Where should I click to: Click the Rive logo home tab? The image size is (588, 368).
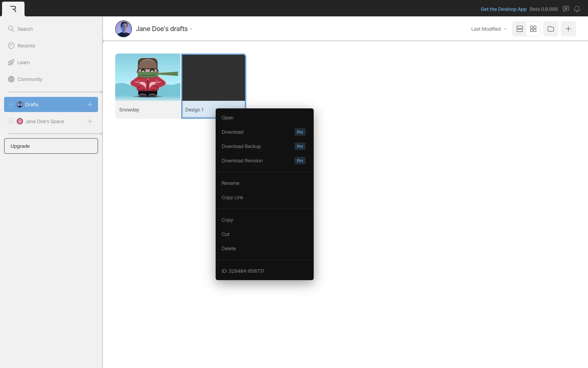(x=13, y=9)
